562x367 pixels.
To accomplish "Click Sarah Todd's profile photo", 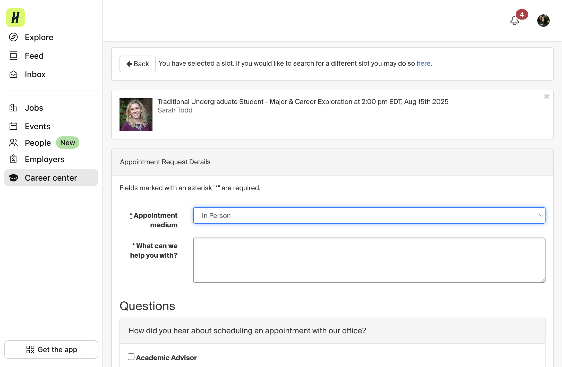I will [x=136, y=114].
